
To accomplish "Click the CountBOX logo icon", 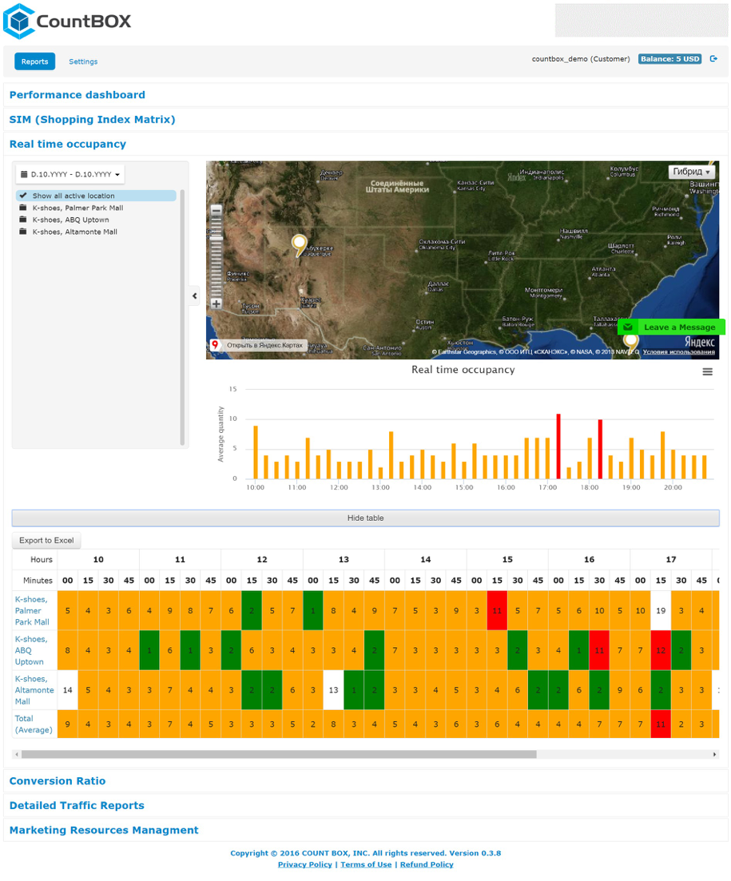I will [18, 22].
